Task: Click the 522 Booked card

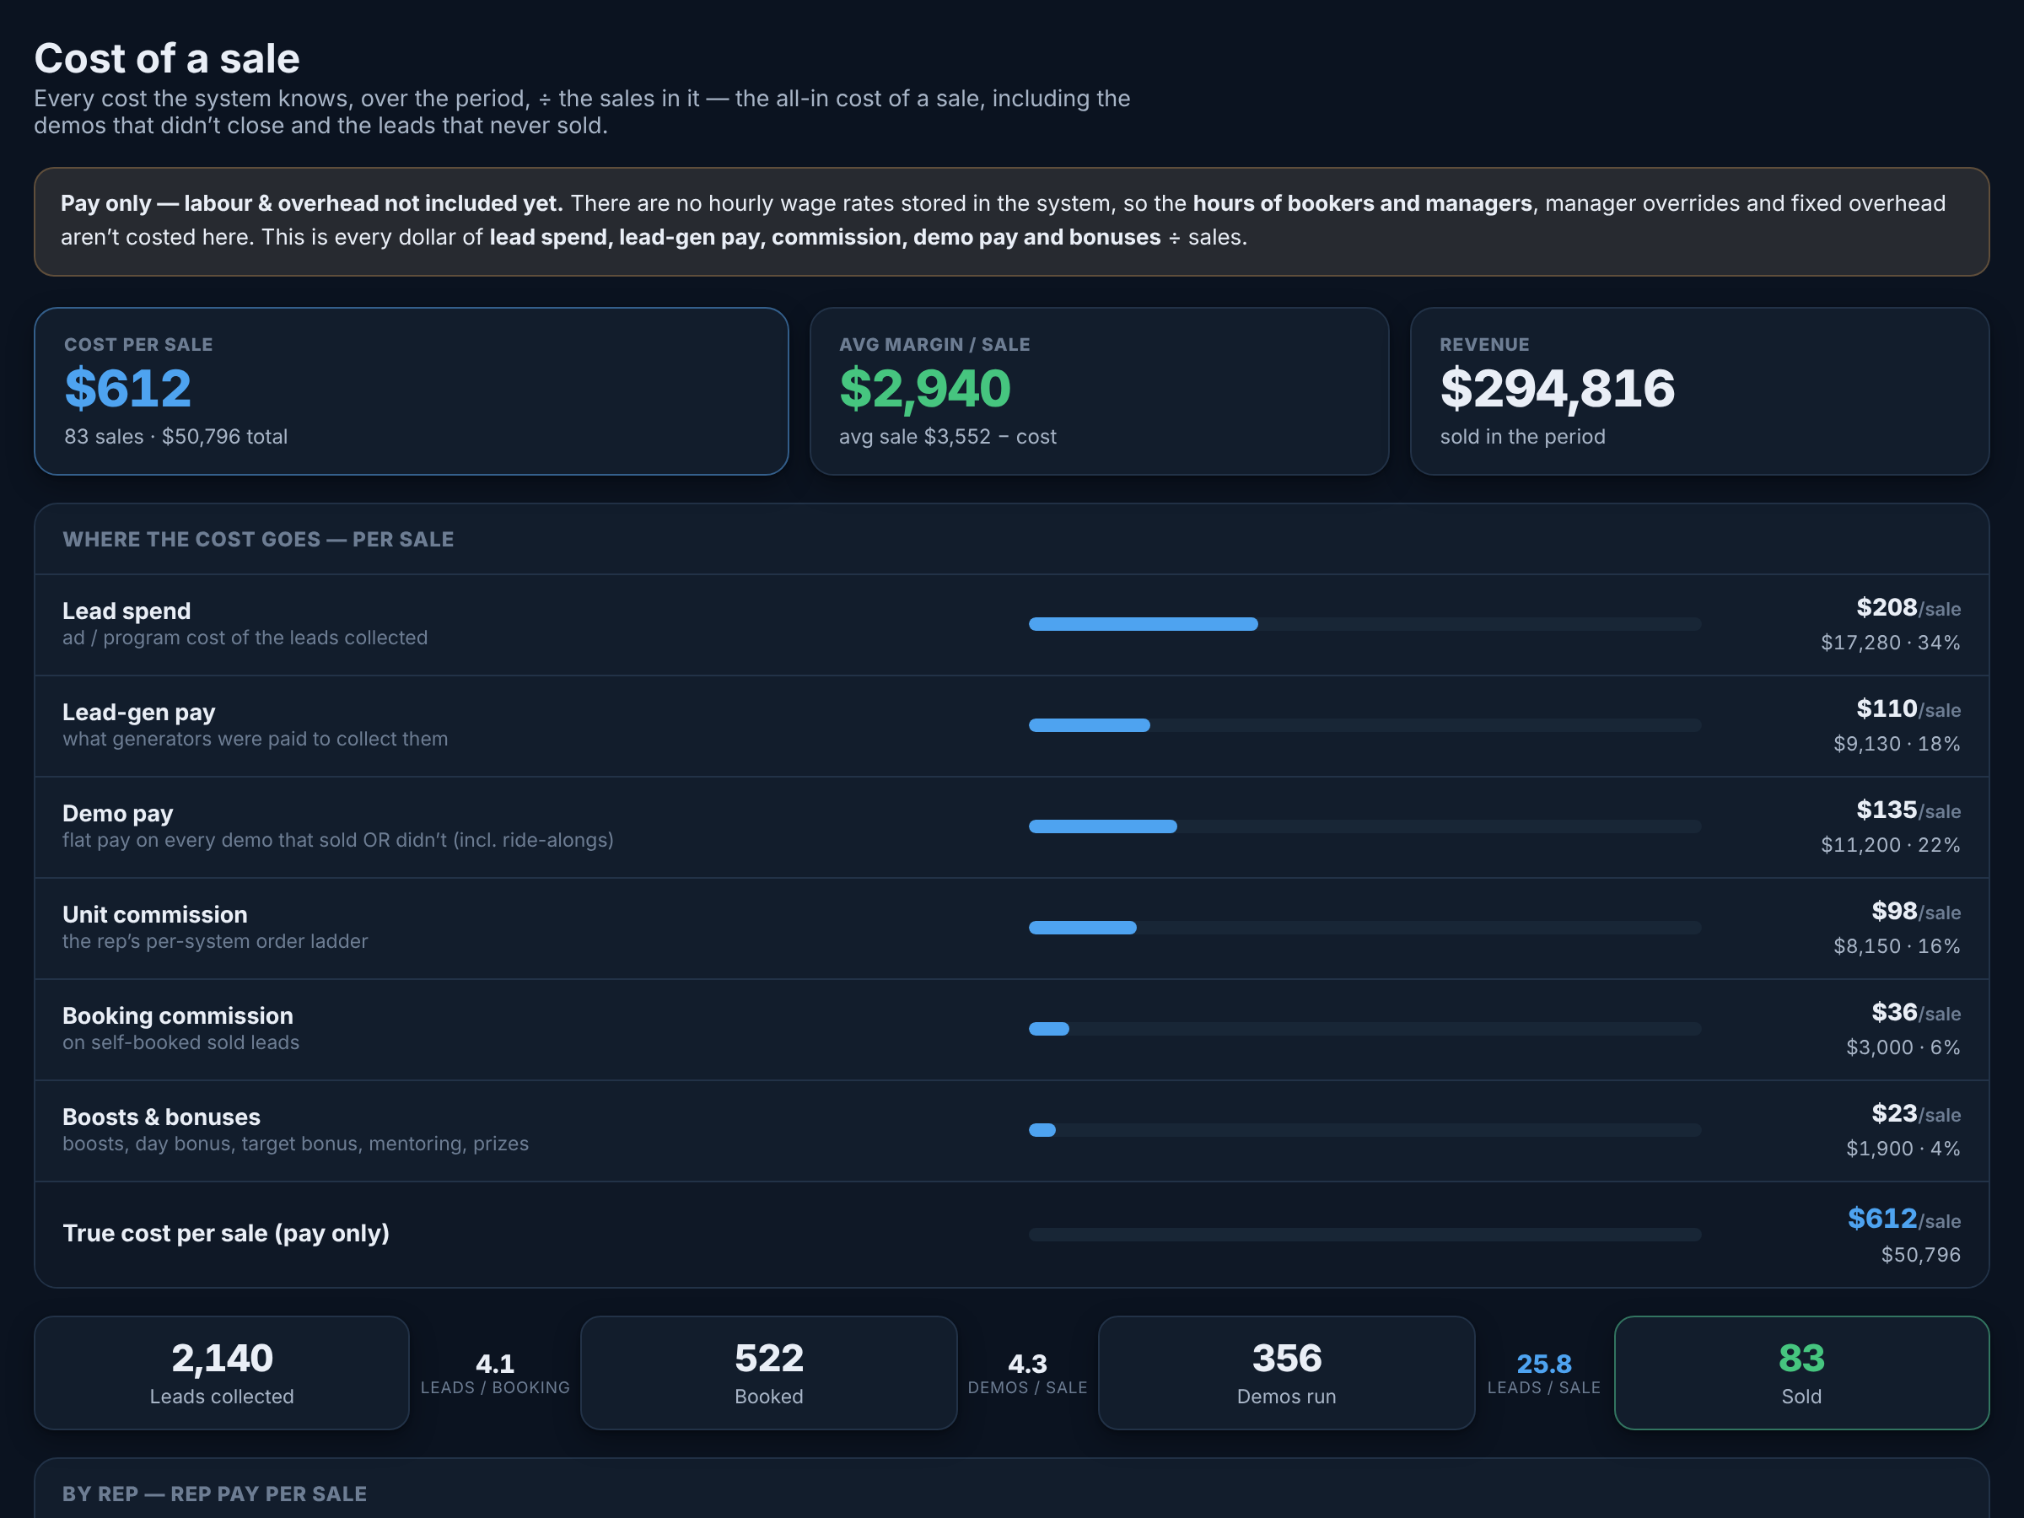Action: [x=768, y=1372]
